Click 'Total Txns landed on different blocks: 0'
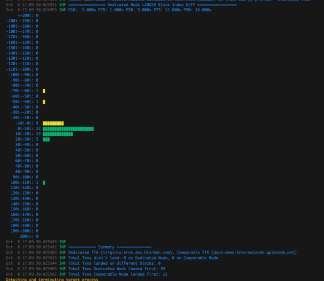The width and height of the screenshot is (324, 281). pos(114,263)
